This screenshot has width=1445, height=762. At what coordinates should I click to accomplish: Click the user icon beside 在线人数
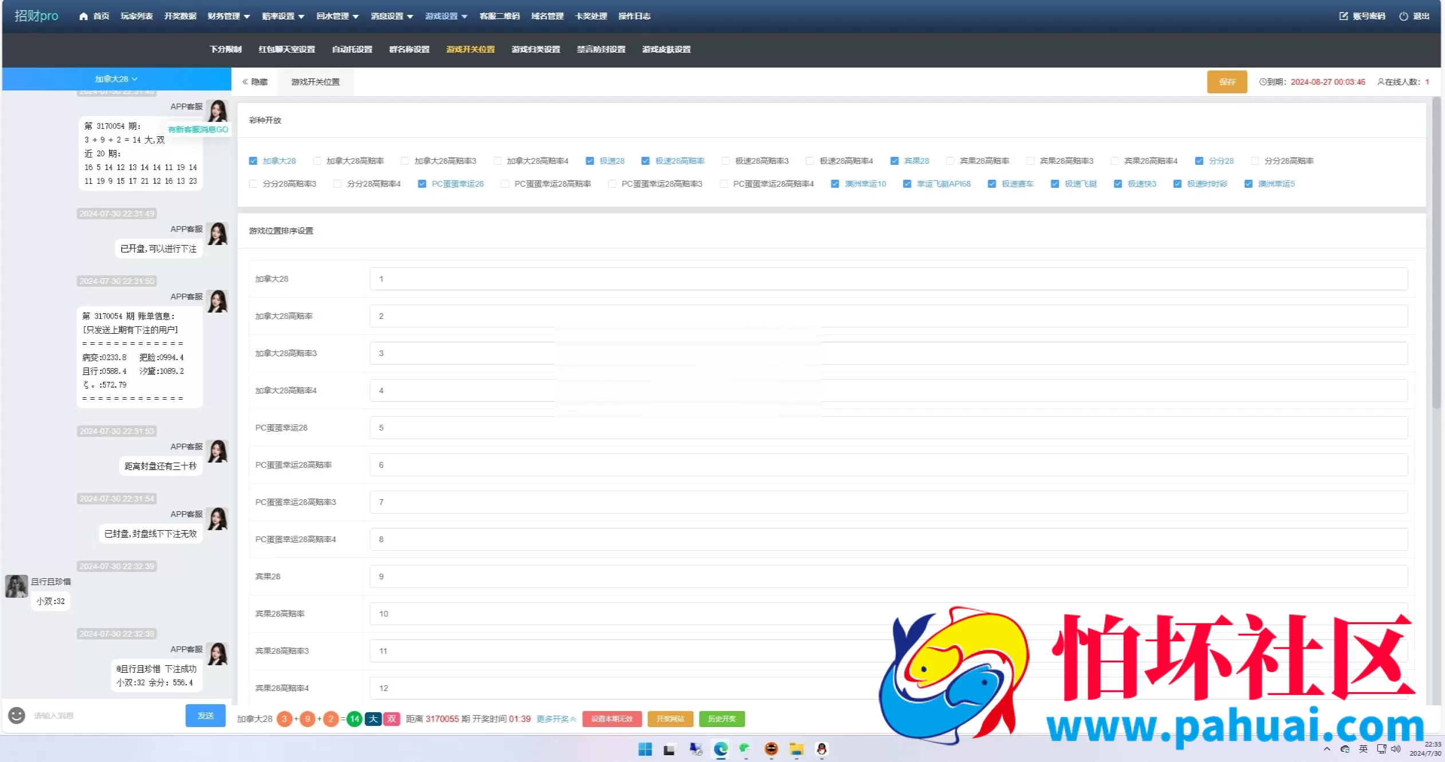pyautogui.click(x=1381, y=82)
